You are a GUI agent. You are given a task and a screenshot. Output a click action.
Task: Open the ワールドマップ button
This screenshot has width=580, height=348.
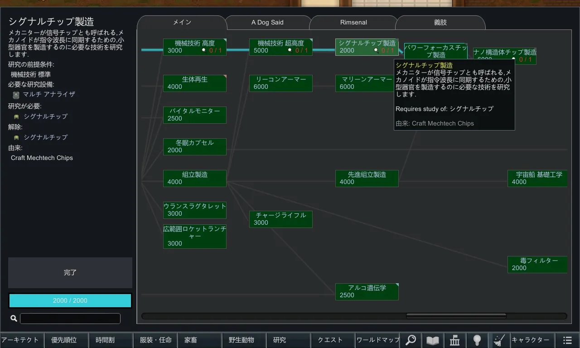[x=378, y=340]
